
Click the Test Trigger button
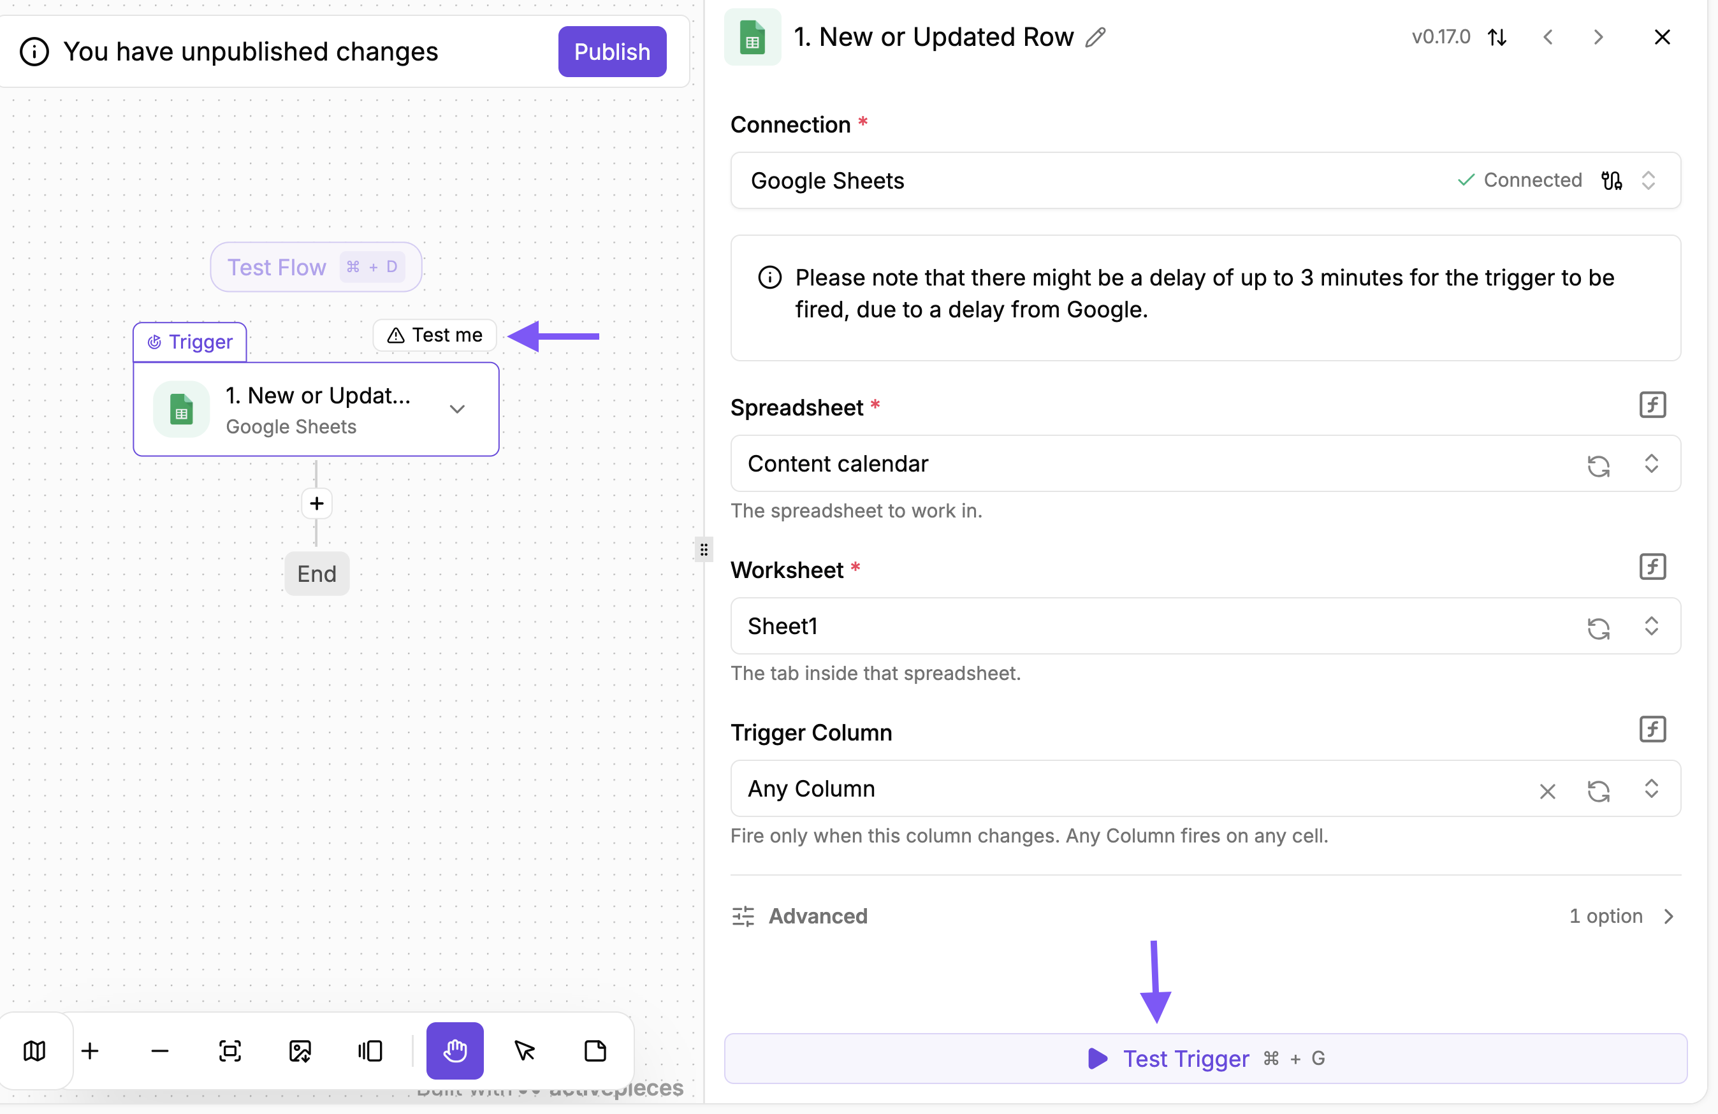pos(1205,1059)
